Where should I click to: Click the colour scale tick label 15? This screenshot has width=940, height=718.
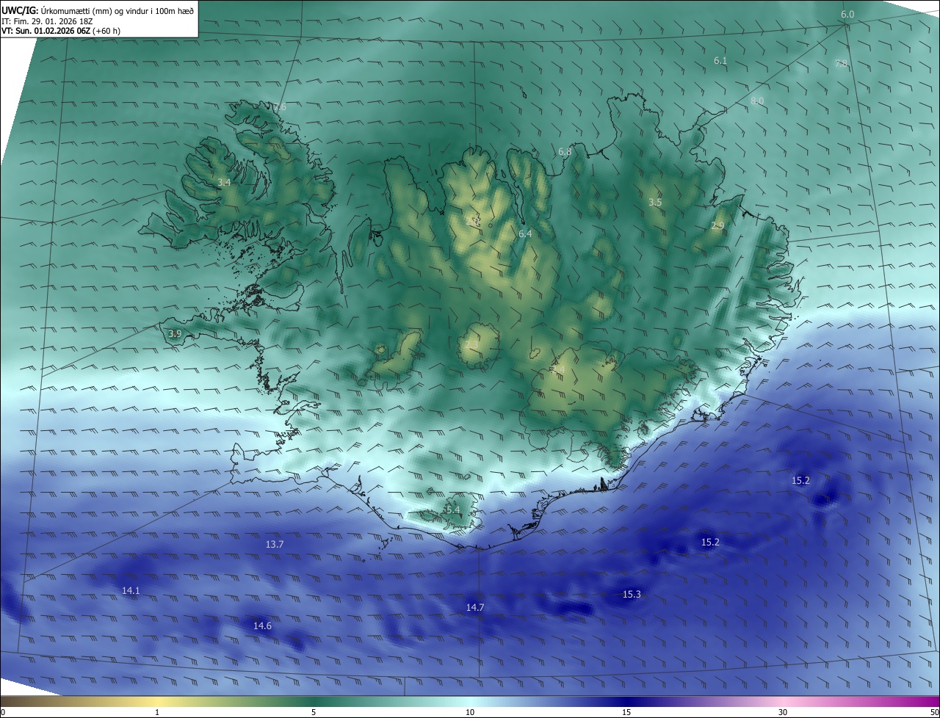point(626,712)
